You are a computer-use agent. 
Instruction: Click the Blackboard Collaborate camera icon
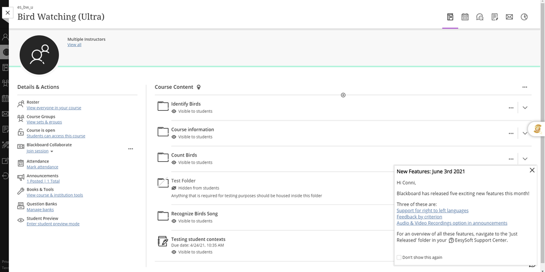(21, 147)
